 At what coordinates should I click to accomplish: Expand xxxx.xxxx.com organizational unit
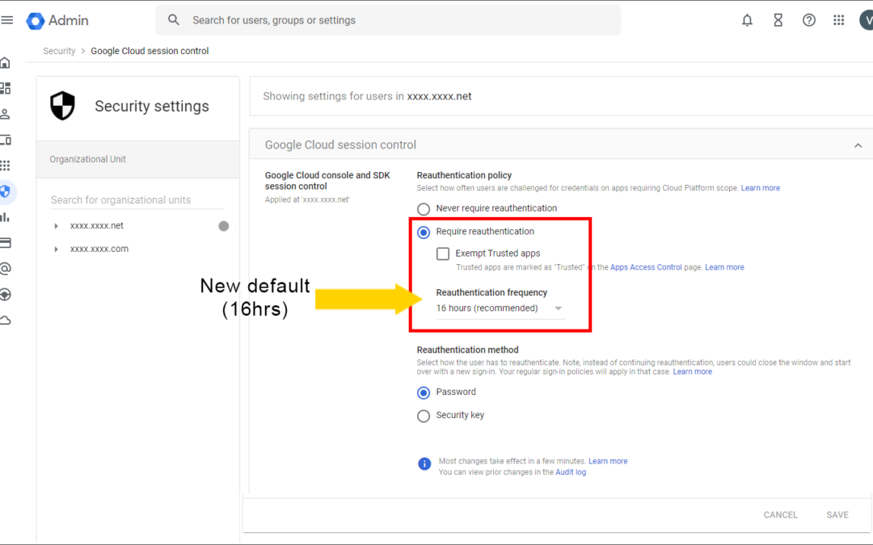coord(56,249)
